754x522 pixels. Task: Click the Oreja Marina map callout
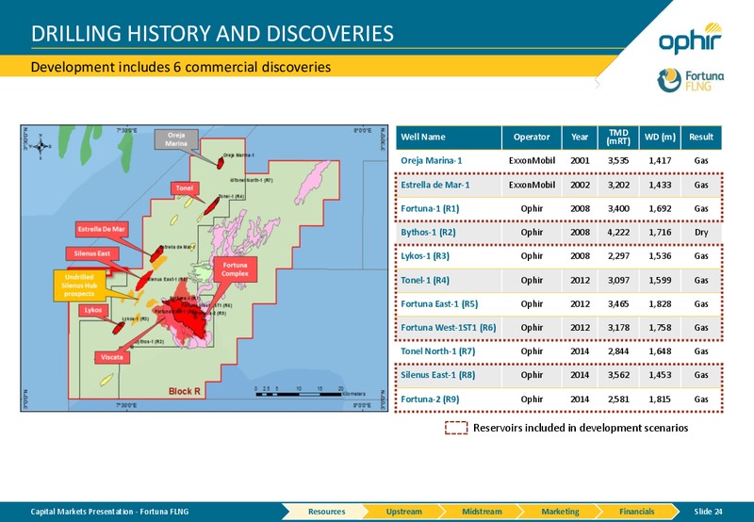coord(176,139)
